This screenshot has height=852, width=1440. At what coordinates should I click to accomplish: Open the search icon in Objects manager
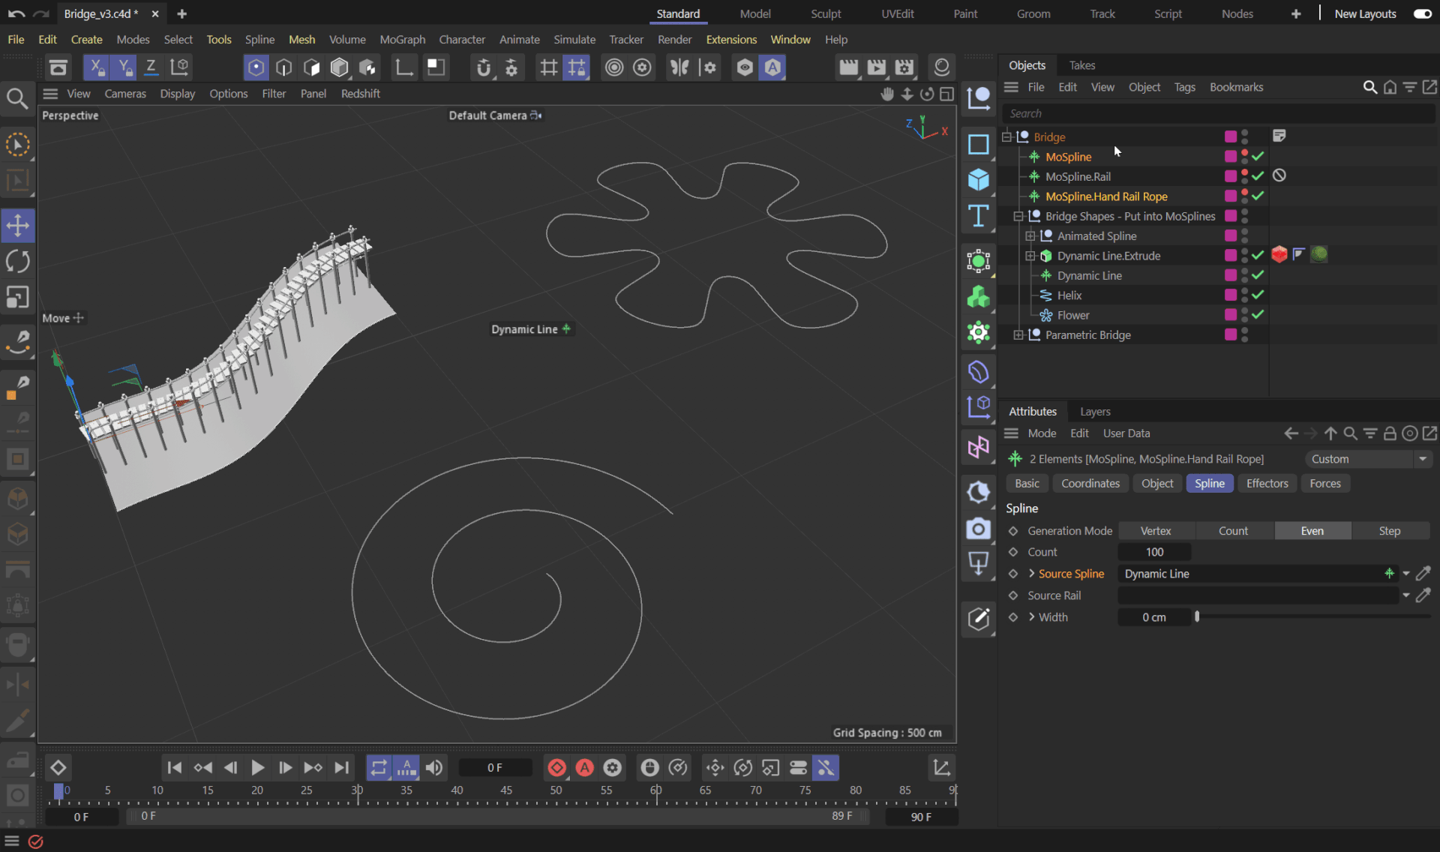(x=1369, y=87)
